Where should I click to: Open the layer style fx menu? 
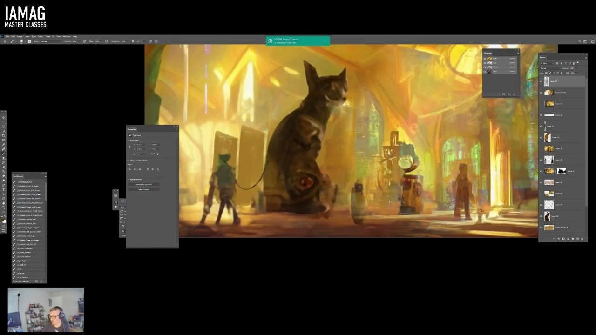coord(559,239)
